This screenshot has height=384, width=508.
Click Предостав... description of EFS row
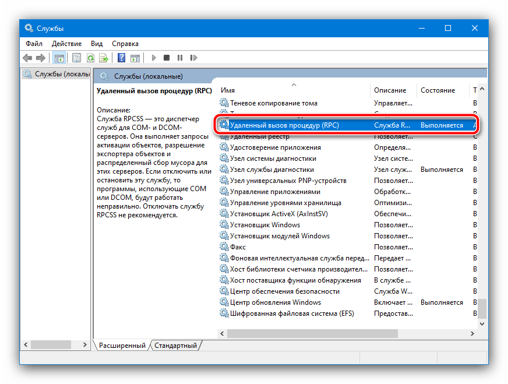point(393,313)
